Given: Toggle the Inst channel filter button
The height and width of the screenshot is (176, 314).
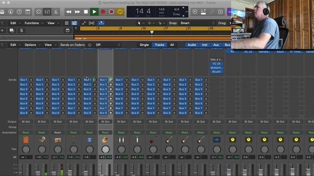Looking at the screenshot, I should pos(205,45).
